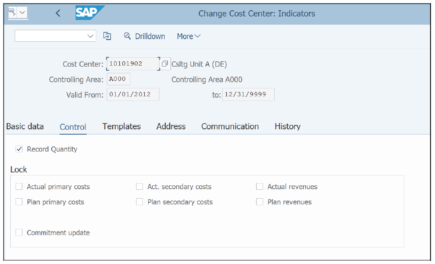Open the GUI options dropdown arrow top-left
Viewport: 435px width, 264px height.
pyautogui.click(x=23, y=12)
